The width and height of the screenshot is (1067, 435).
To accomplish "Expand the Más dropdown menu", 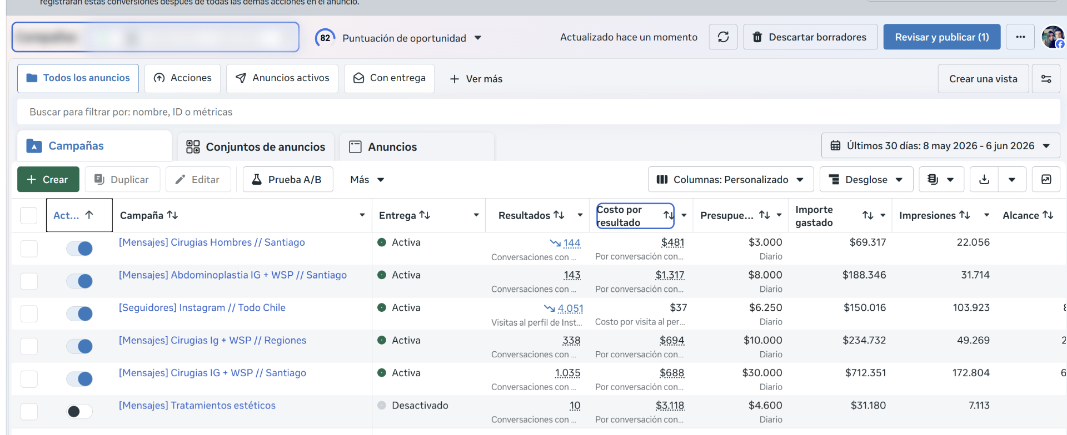I will point(367,180).
